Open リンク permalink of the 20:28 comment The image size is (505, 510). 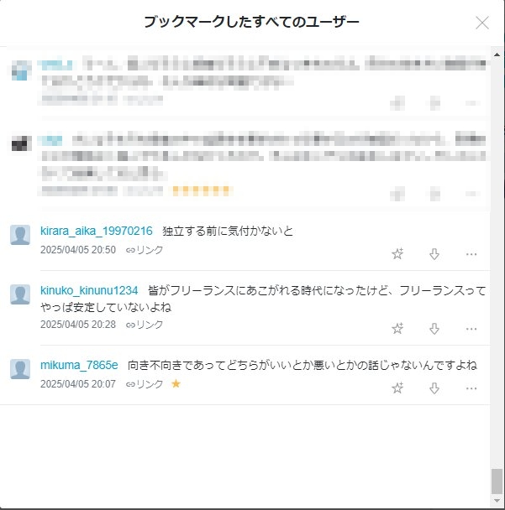pyautogui.click(x=145, y=325)
